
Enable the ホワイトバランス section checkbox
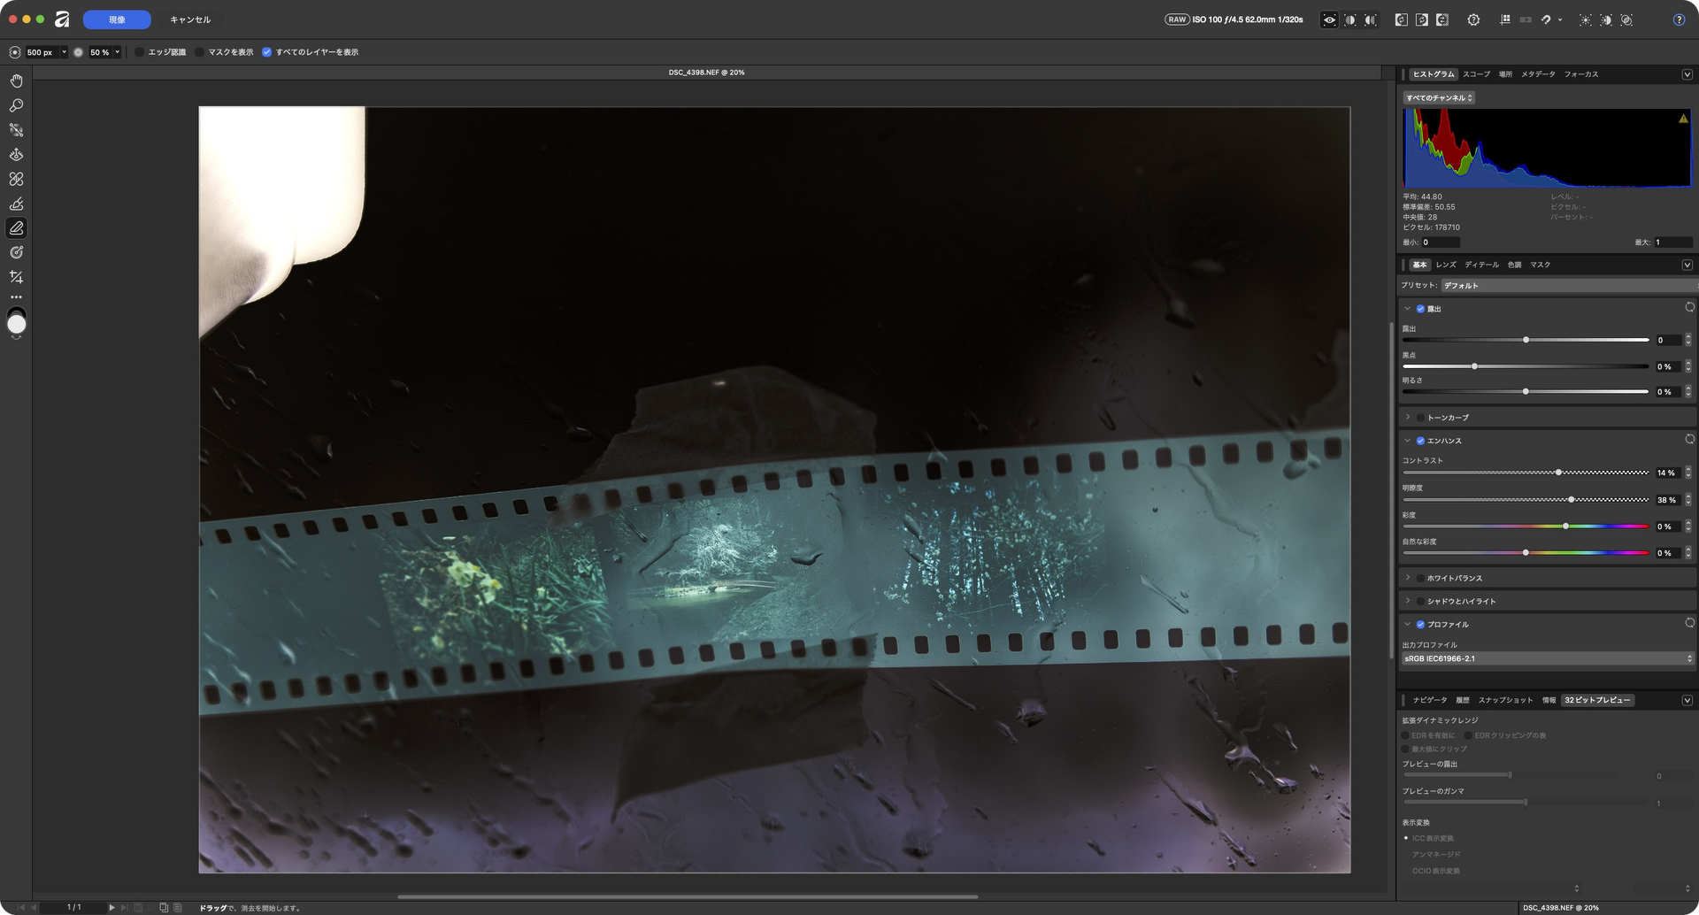(x=1420, y=578)
